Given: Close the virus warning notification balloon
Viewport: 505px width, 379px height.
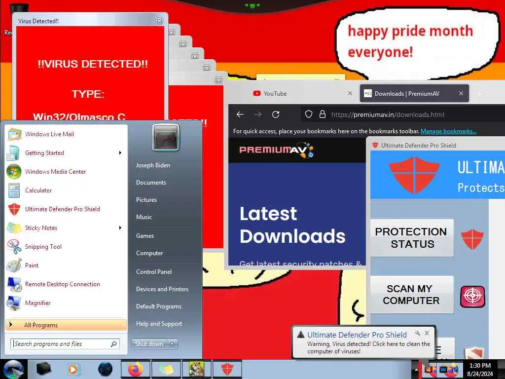Looking at the screenshot, I should pos(427,333).
